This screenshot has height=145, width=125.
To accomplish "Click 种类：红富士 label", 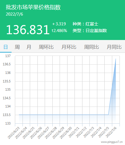I will pos(85,24).
